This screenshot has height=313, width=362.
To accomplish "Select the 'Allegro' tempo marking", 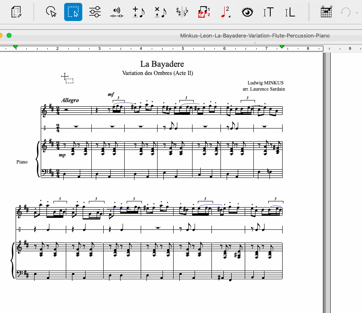I will click(x=70, y=100).
